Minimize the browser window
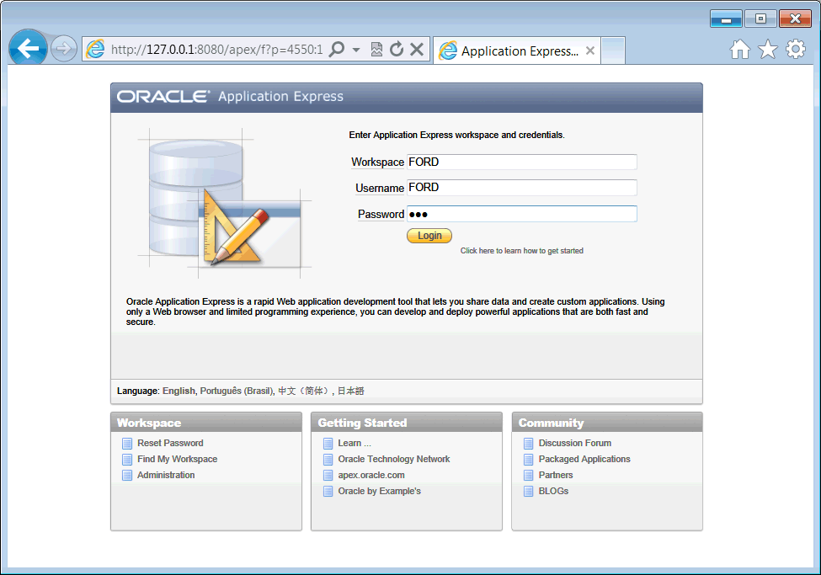Image resolution: width=821 pixels, height=575 pixels. point(726,19)
